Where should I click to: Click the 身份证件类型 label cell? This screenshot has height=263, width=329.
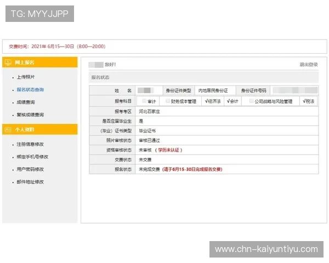click(179, 90)
